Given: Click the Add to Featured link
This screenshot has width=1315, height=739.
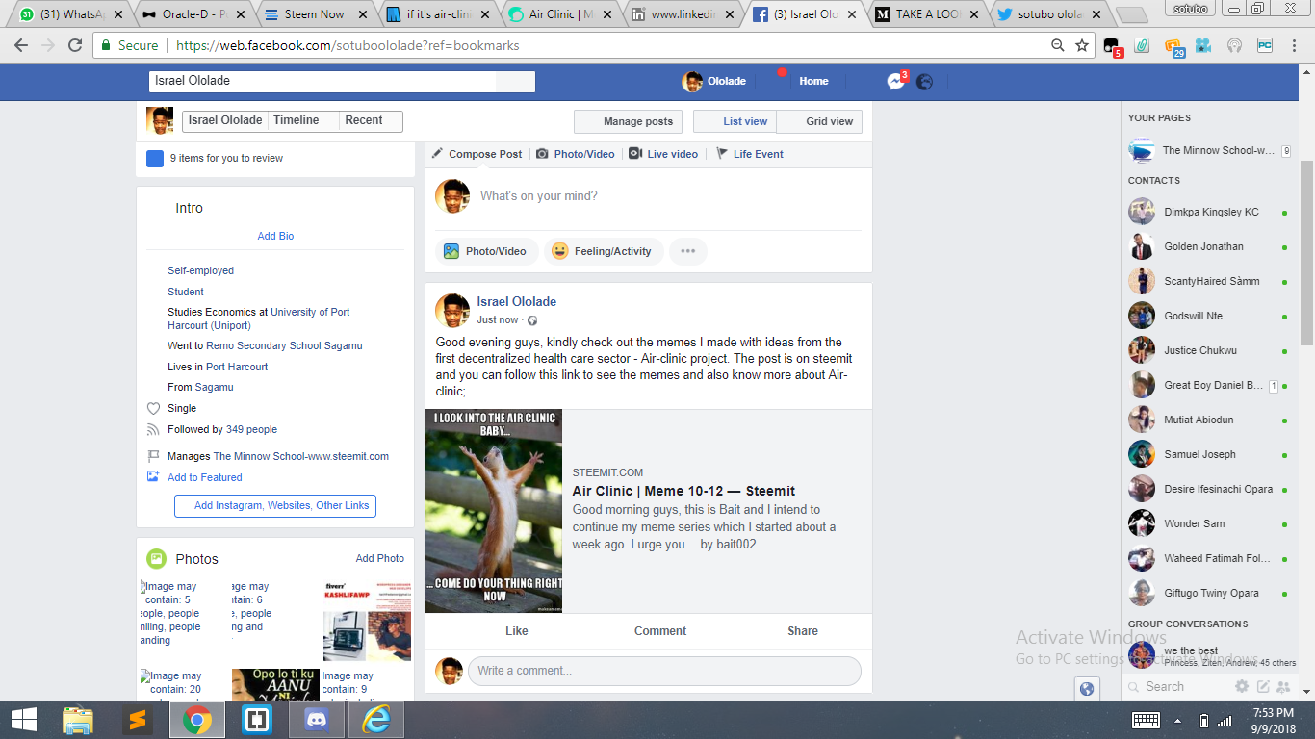Looking at the screenshot, I should click(x=204, y=477).
